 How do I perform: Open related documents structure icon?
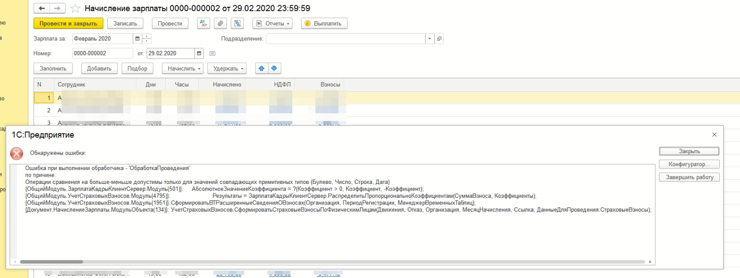click(237, 24)
